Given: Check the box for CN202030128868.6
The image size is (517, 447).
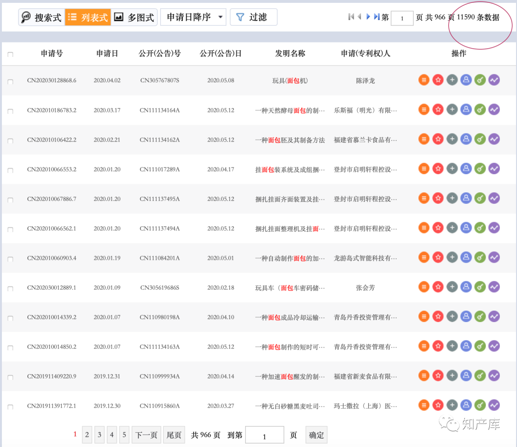Looking at the screenshot, I should click(x=10, y=81).
